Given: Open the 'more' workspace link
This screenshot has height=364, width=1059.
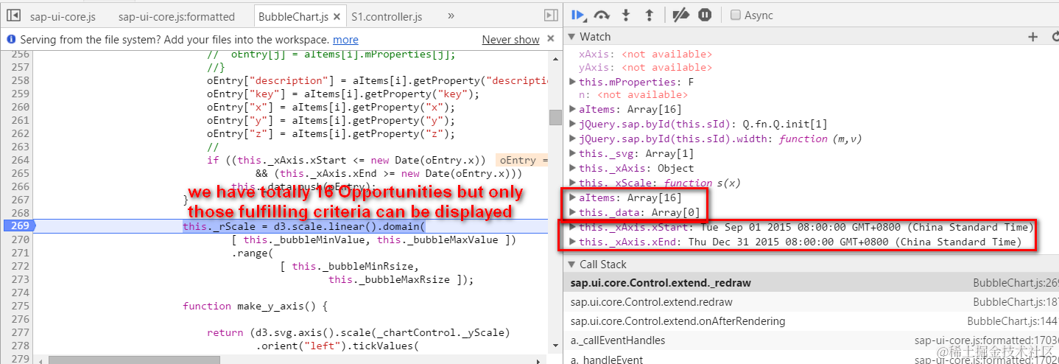Looking at the screenshot, I should pos(345,40).
